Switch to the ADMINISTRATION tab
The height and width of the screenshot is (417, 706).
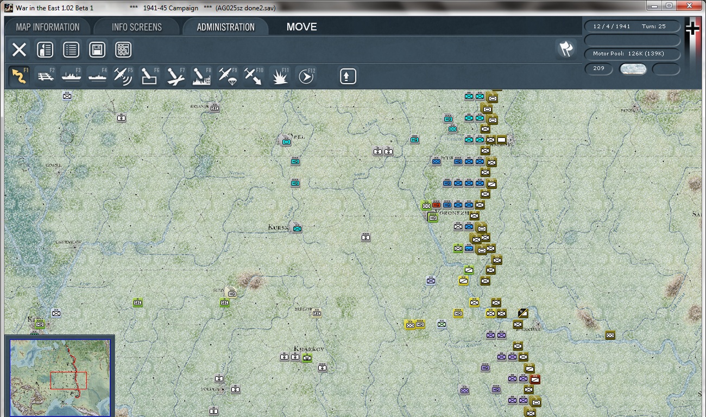[x=226, y=27]
